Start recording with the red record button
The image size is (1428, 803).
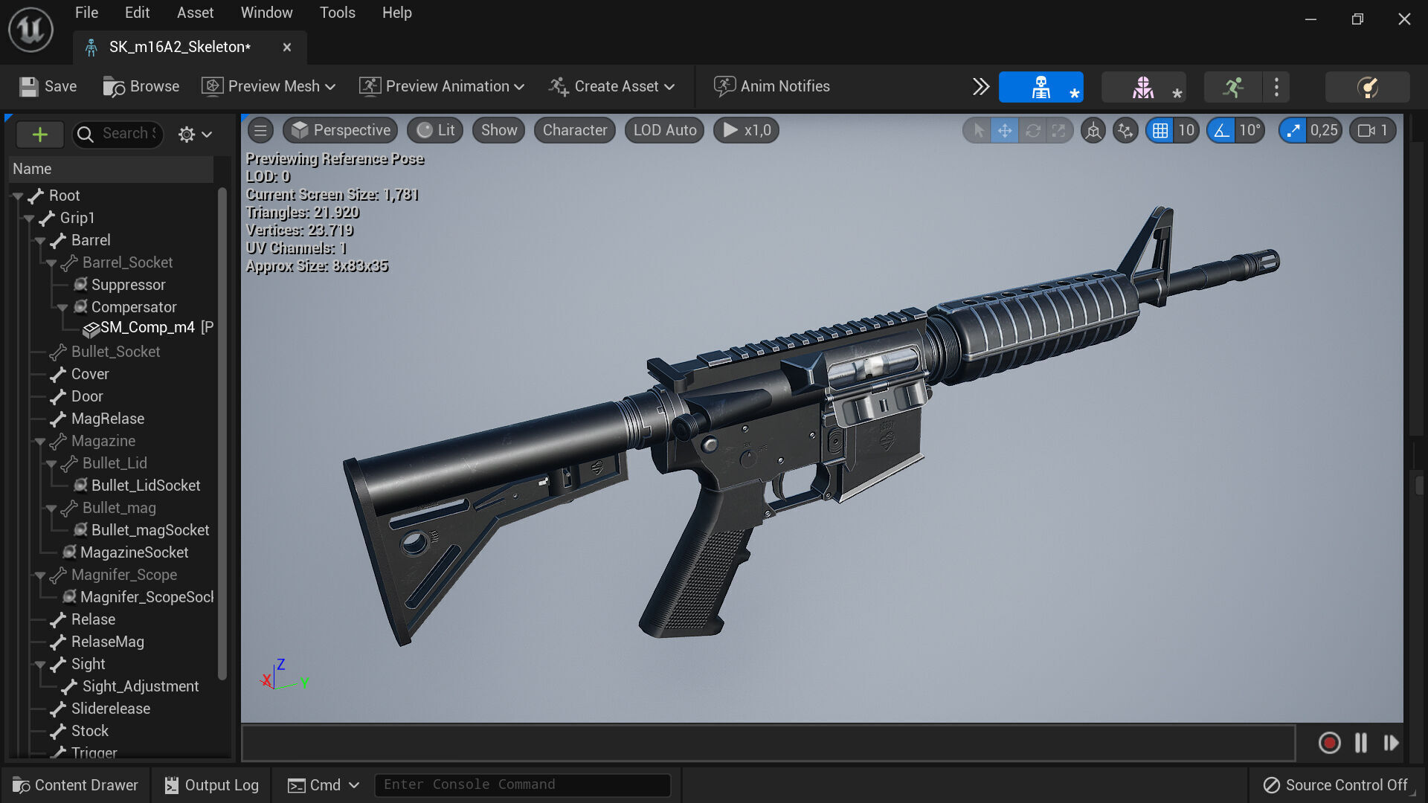[x=1329, y=743]
